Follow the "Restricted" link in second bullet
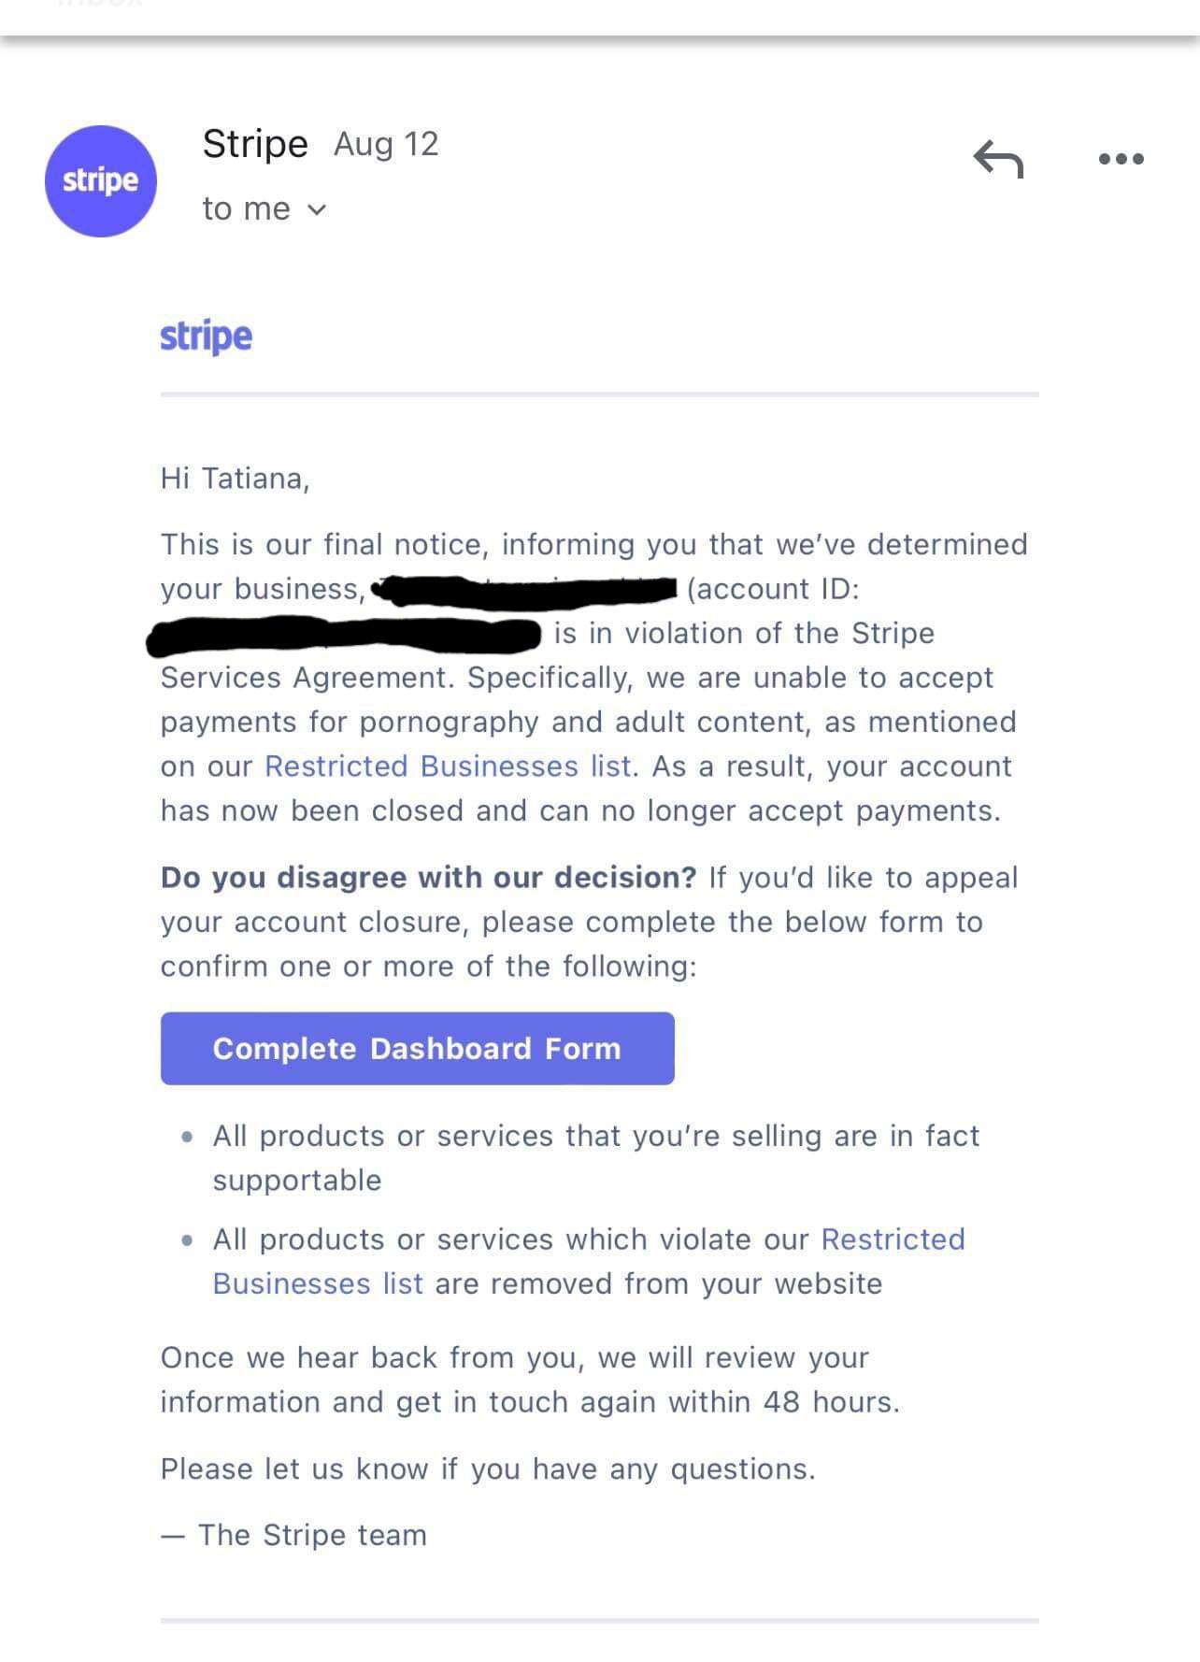Viewport: 1200px width, 1662px height. click(893, 1239)
